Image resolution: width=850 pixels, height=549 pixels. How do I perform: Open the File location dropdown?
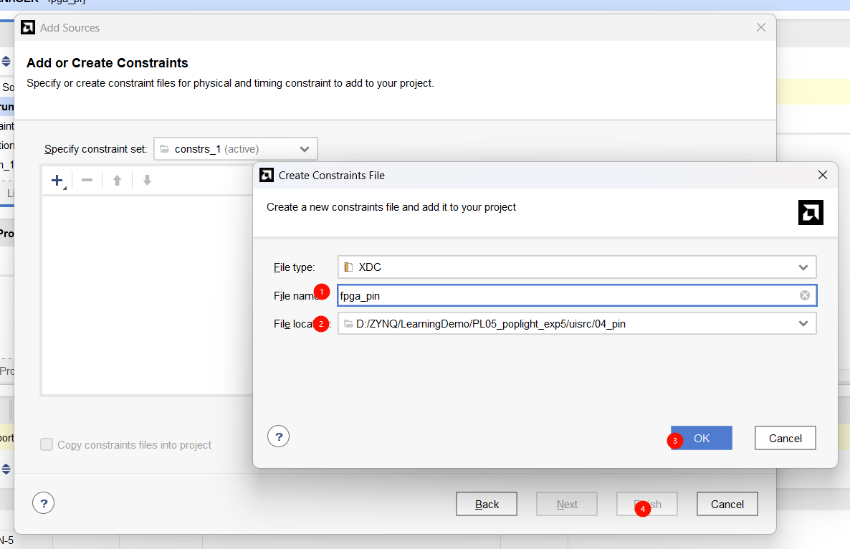[x=803, y=324]
